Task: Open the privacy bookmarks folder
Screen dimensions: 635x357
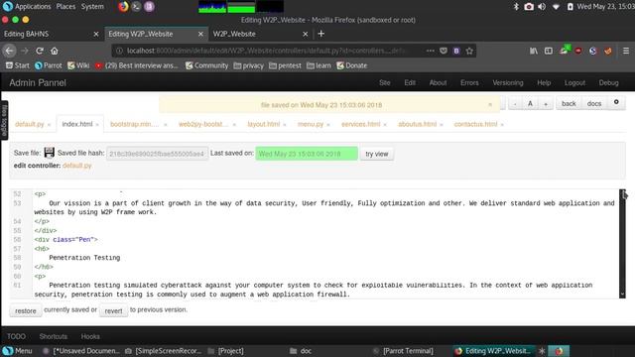Action: tap(249, 65)
